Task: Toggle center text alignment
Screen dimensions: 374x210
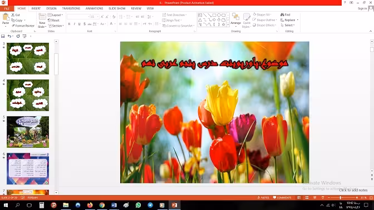Action: tap(125, 24)
